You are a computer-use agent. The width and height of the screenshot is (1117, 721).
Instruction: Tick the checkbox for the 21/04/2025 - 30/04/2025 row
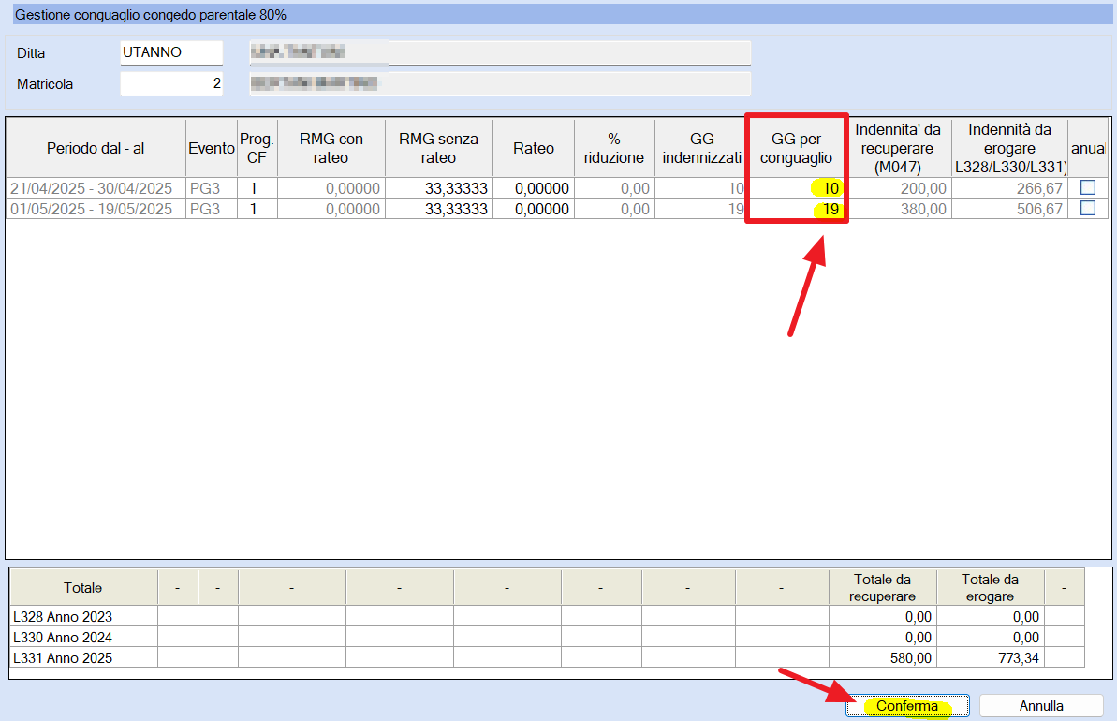[x=1087, y=187]
